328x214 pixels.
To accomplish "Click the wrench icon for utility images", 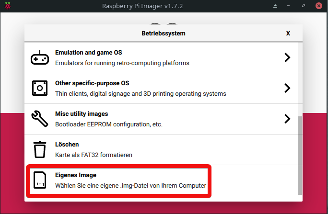I will 40,119.
